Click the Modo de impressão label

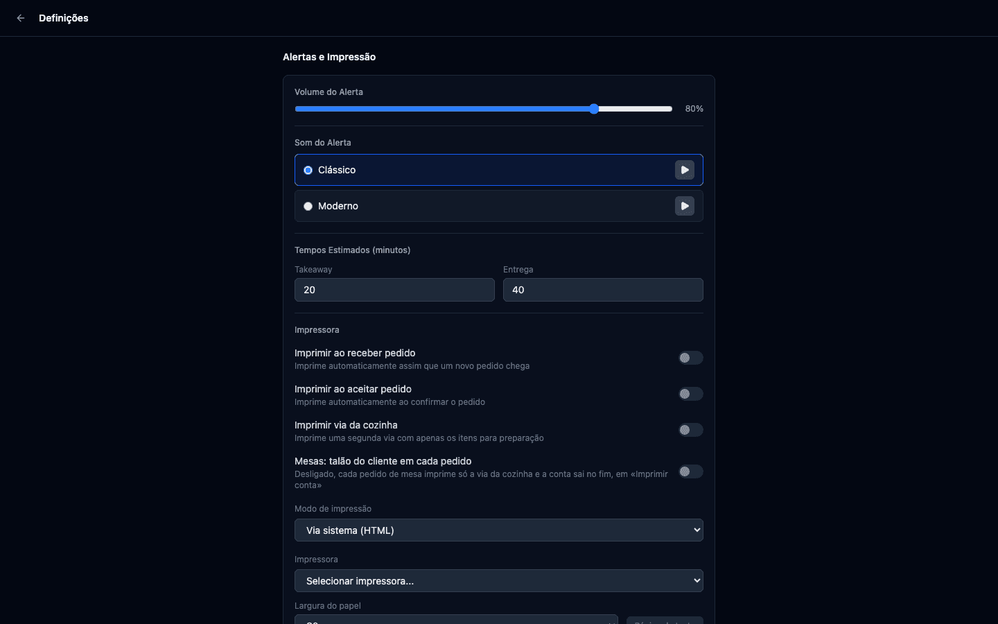[x=333, y=509]
